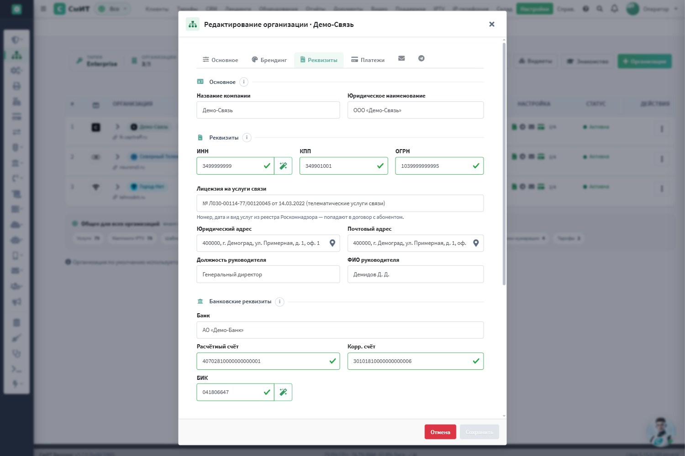Viewport: 685px width, 456px height.
Task: Click the Юридический адрес text field
Action: (268, 243)
